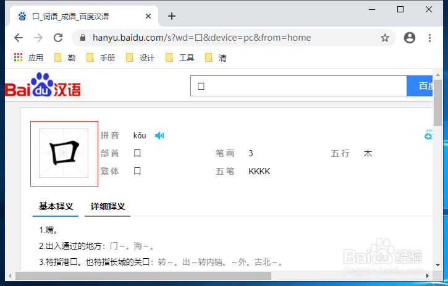Click the horizontal scrollbar right arrow
This screenshot has width=448, height=286.
tap(428, 275)
